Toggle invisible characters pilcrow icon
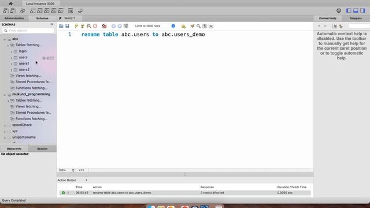Image resolution: width=370 pixels, height=208 pixels. coord(205,26)
